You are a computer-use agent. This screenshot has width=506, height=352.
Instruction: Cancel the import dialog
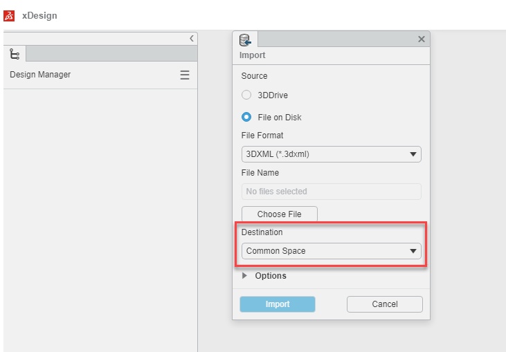[384, 304]
